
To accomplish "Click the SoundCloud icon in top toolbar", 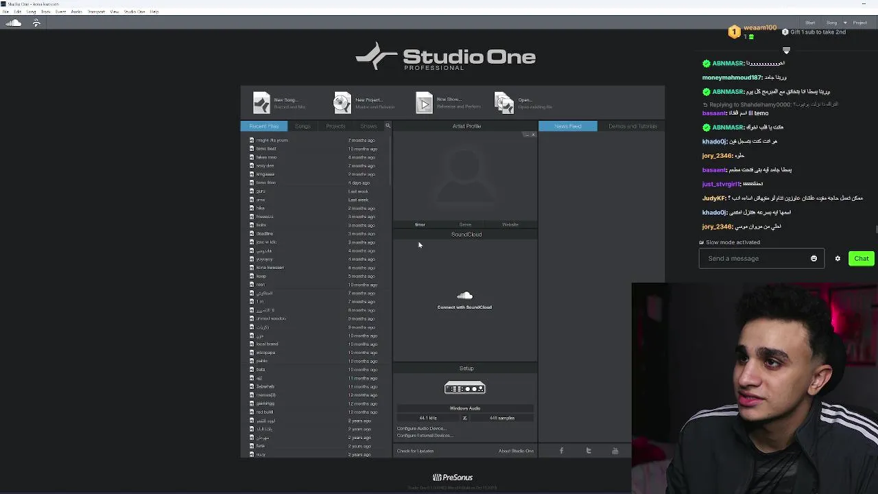I will 14,23.
